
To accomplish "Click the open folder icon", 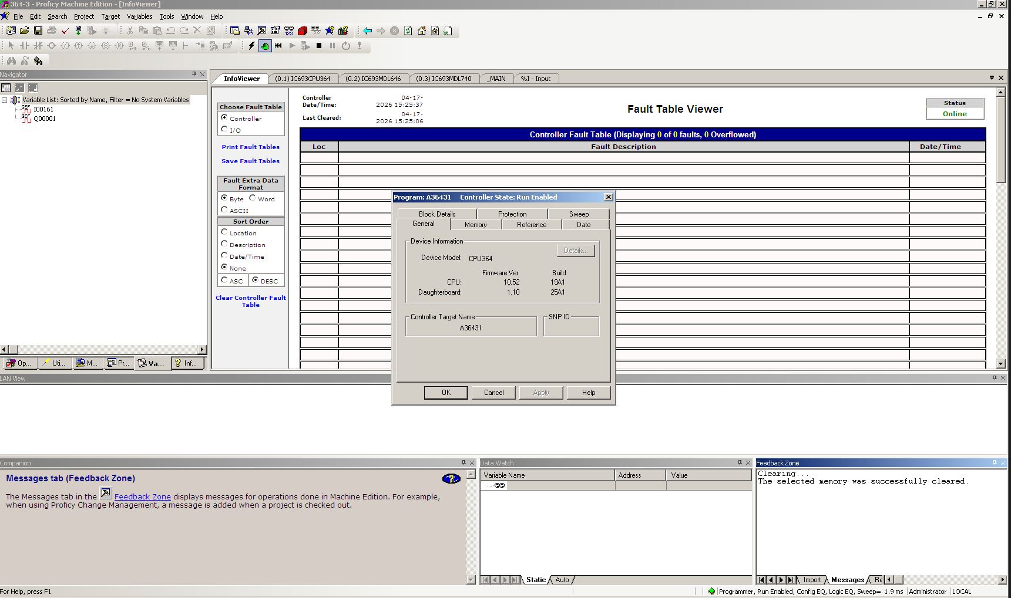I will tap(25, 31).
